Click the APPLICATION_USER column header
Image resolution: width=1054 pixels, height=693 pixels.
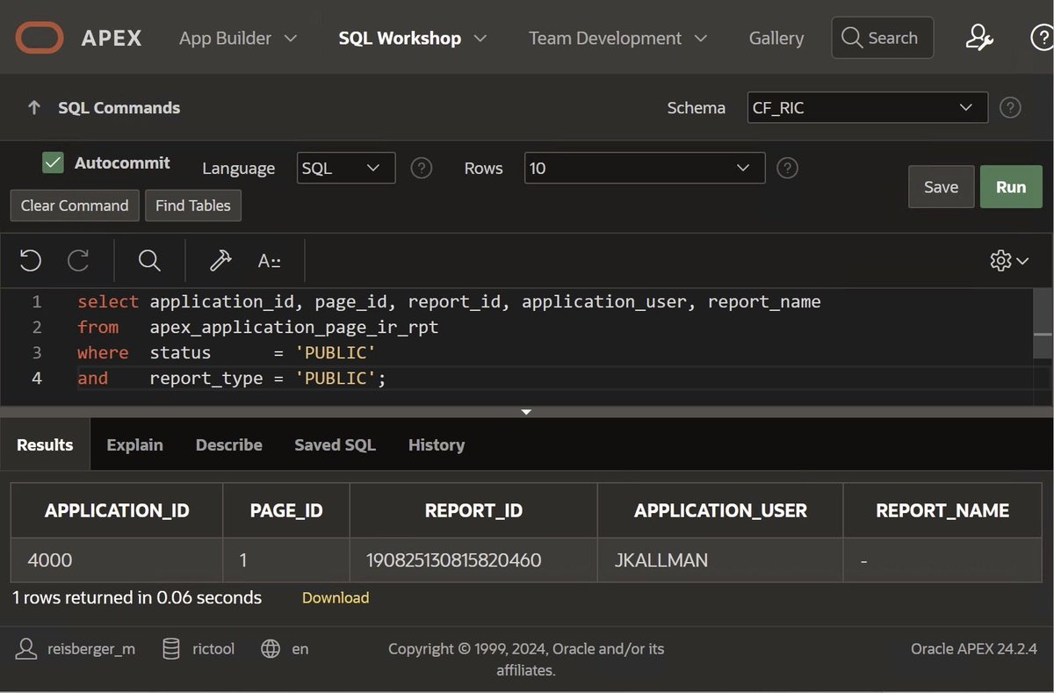(720, 510)
